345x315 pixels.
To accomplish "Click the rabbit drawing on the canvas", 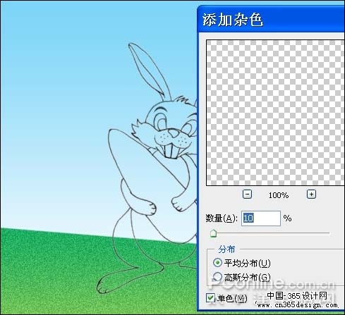I will pos(147,168).
